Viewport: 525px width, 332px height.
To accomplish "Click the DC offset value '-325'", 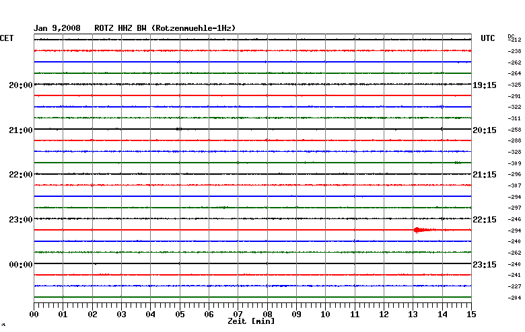I will 515,85.
